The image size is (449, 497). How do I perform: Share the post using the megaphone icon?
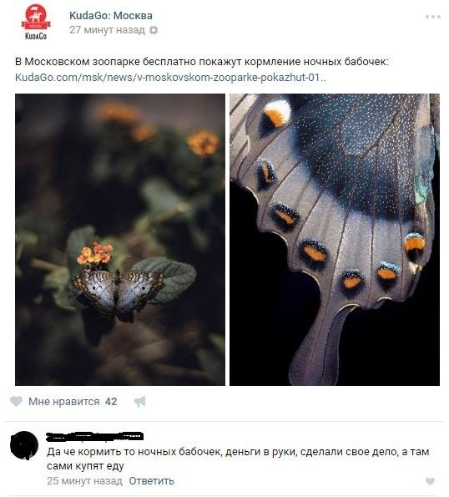coord(139,402)
